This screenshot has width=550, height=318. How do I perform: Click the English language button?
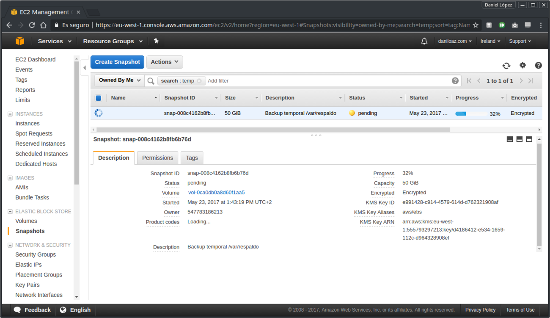(75, 310)
